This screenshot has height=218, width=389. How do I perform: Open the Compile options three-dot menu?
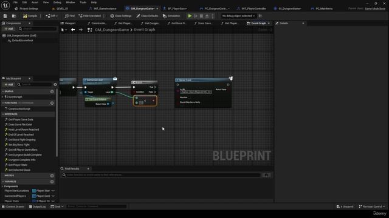coord(41,16)
